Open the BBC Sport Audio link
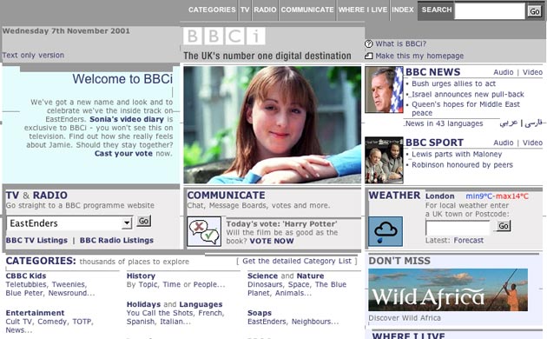The height and width of the screenshot is (339, 547). (504, 143)
